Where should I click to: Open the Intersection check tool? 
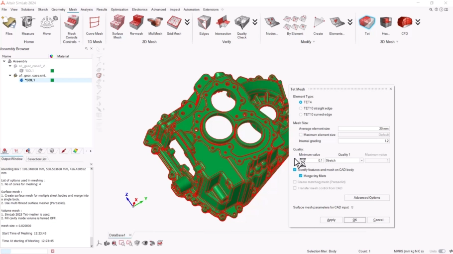(x=223, y=25)
